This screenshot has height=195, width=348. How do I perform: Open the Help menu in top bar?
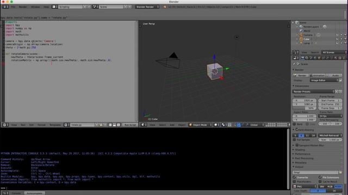click(x=46, y=7)
